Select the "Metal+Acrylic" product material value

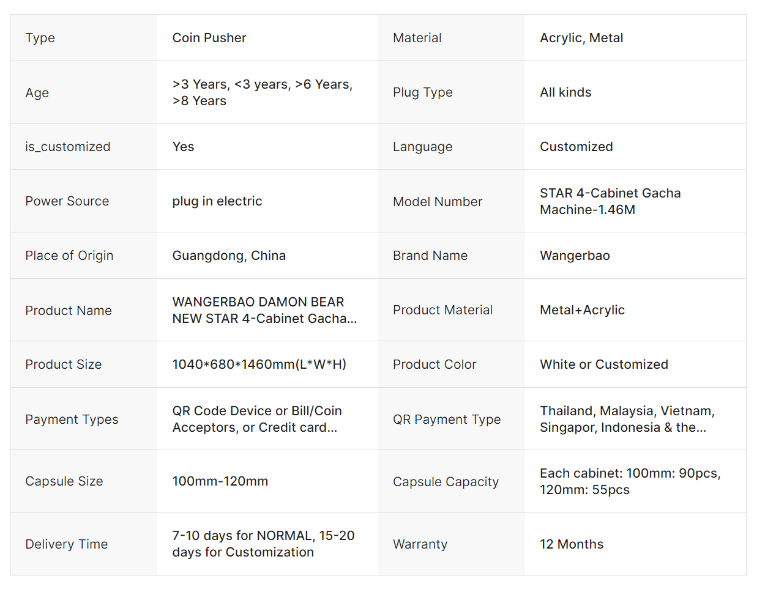pyautogui.click(x=582, y=310)
